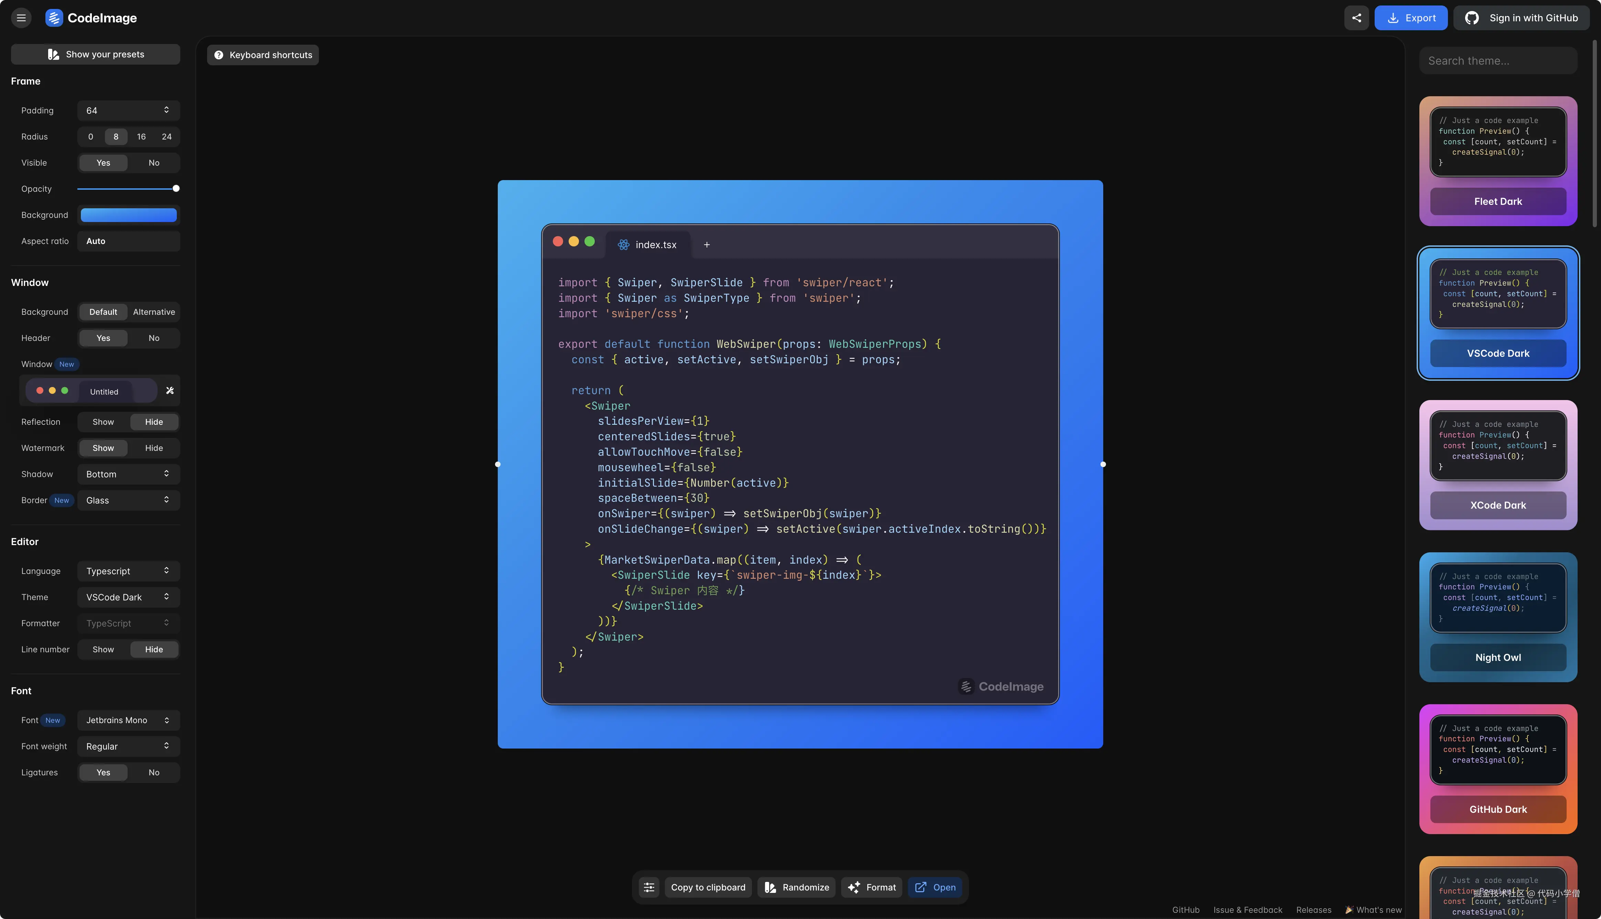This screenshot has height=919, width=1601.
Task: Show line numbers in editor
Action: click(x=103, y=650)
